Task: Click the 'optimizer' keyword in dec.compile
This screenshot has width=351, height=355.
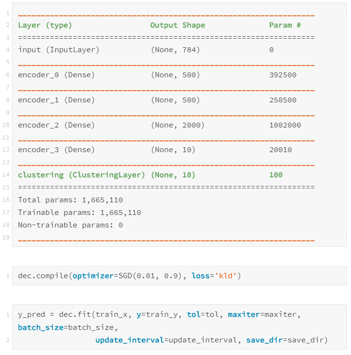Action: [92, 276]
